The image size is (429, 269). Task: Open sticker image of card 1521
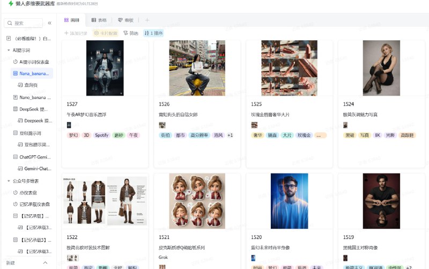(197, 201)
